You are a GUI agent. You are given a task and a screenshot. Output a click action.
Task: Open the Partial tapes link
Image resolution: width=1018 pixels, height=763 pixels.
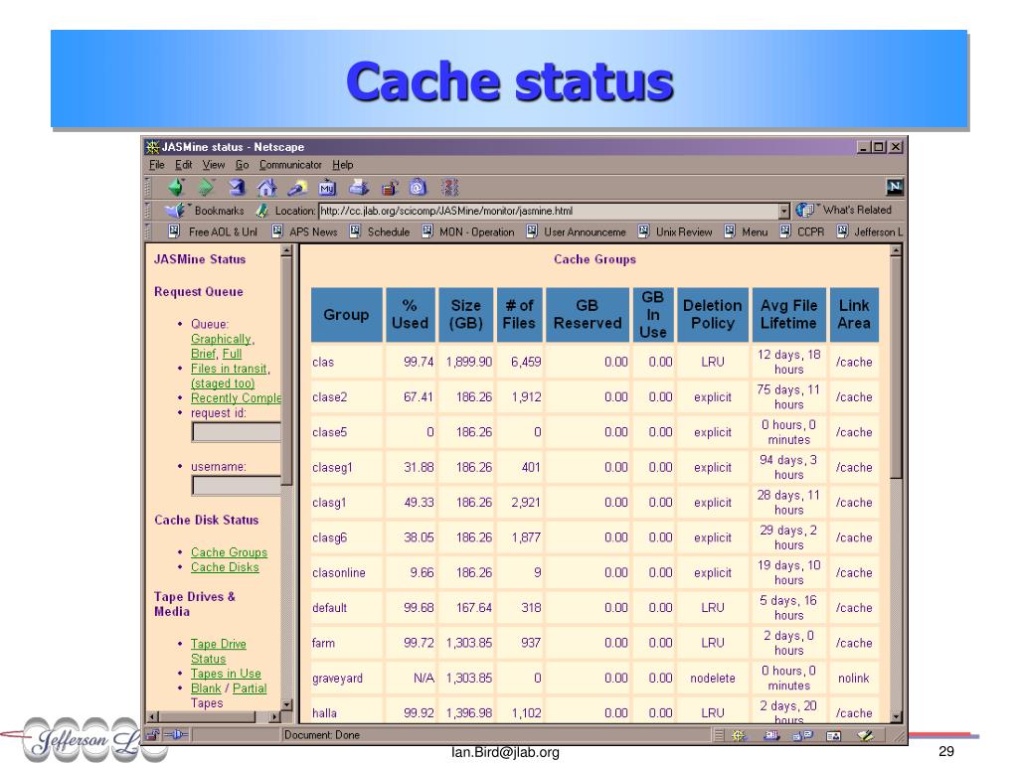tap(250, 688)
